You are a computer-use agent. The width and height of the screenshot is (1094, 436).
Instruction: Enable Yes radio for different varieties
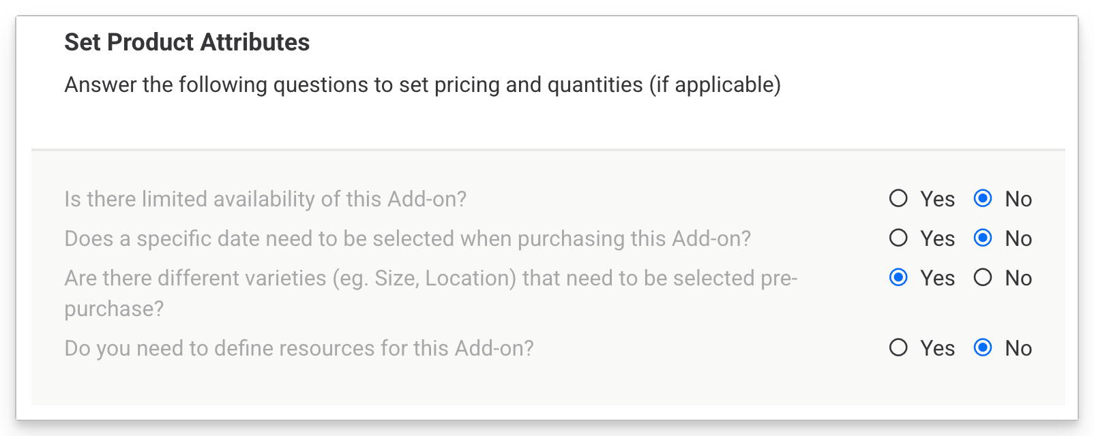click(898, 277)
